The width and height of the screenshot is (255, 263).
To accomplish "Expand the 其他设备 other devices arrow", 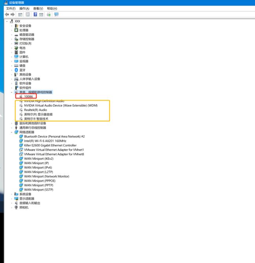I will 11,75.
